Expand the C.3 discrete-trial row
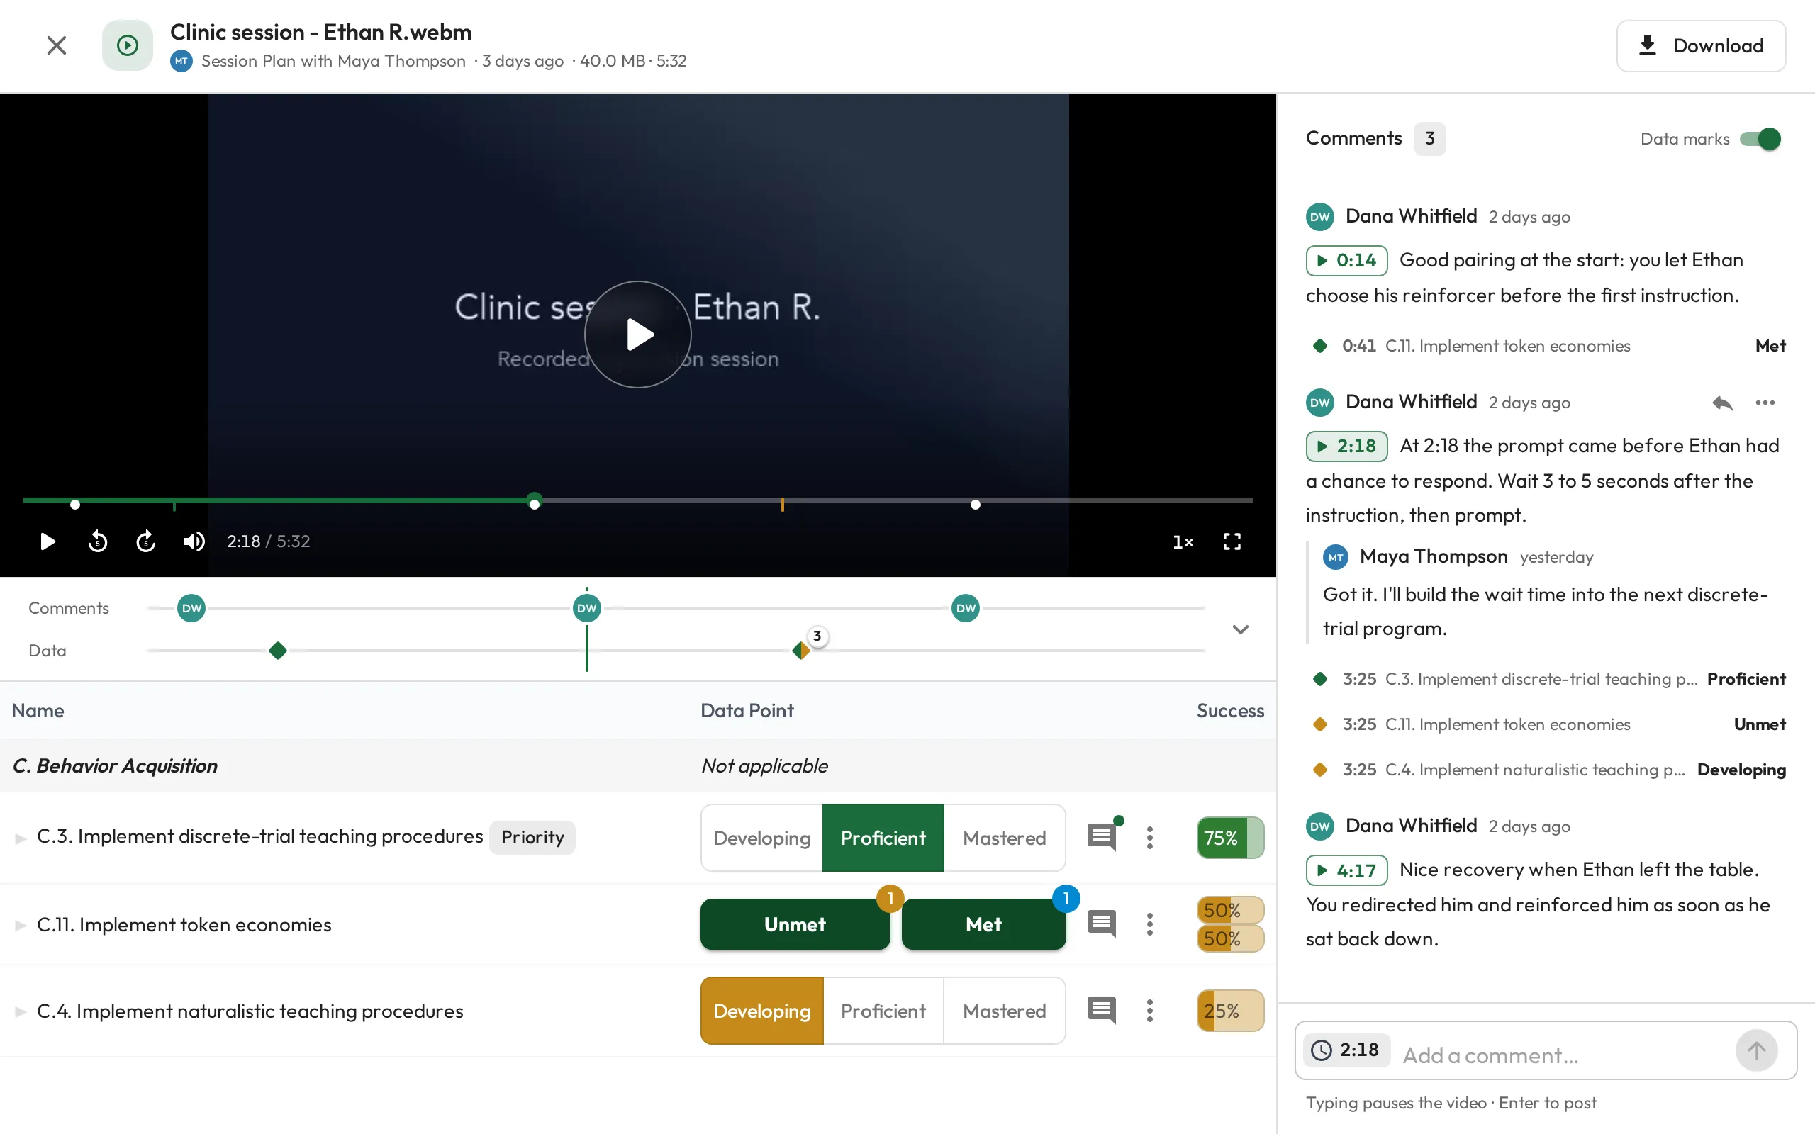The height and width of the screenshot is (1134, 1815). (21, 838)
